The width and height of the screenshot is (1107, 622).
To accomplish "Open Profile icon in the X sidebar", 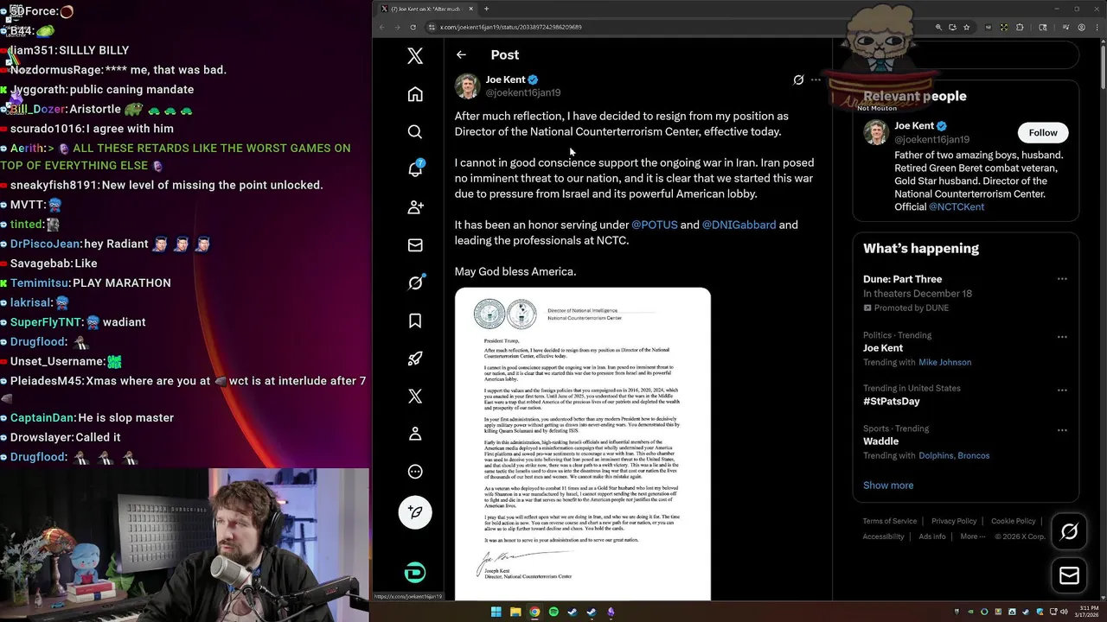I will pos(415,434).
